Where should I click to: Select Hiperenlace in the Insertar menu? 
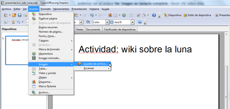click(51, 54)
